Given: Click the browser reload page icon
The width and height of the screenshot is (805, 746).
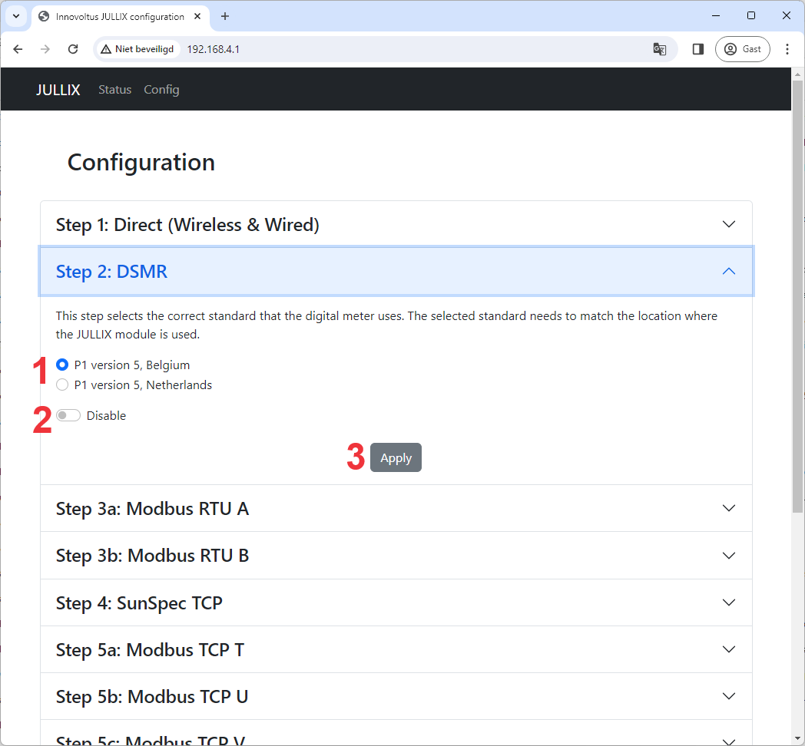Looking at the screenshot, I should pos(73,49).
